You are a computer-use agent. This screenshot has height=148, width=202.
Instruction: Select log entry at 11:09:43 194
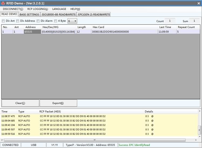99,125
